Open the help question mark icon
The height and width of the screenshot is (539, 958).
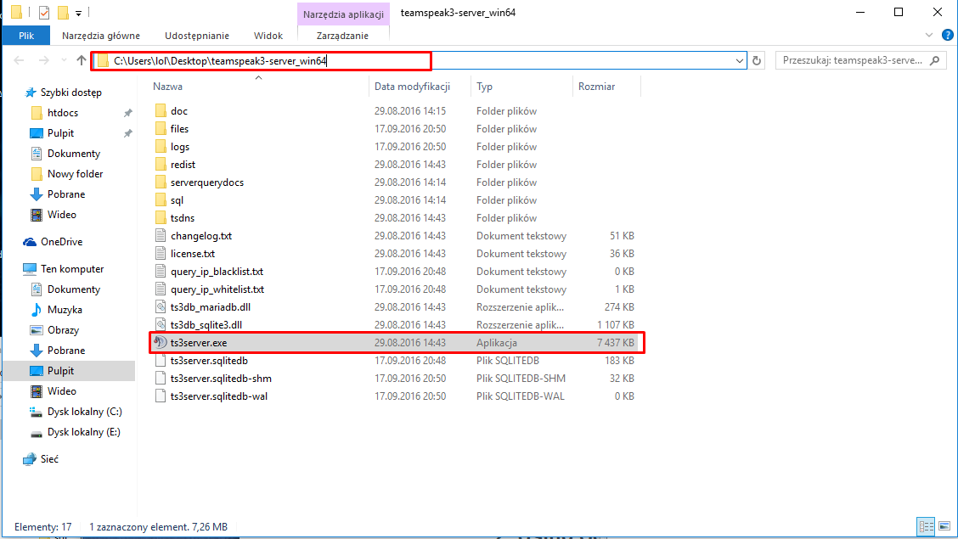[x=948, y=36]
